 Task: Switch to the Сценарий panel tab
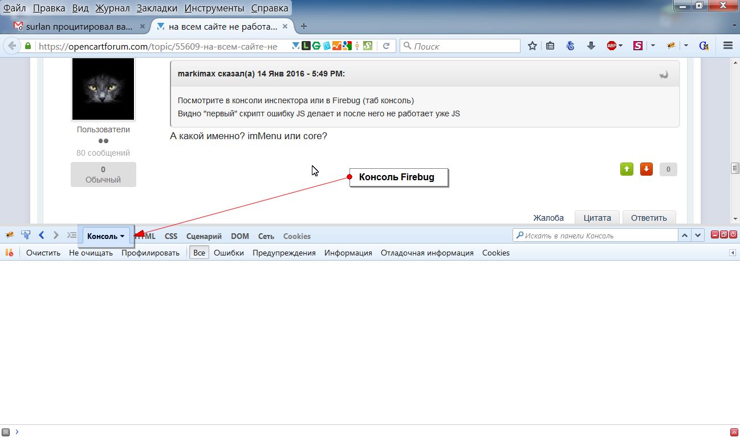(204, 236)
